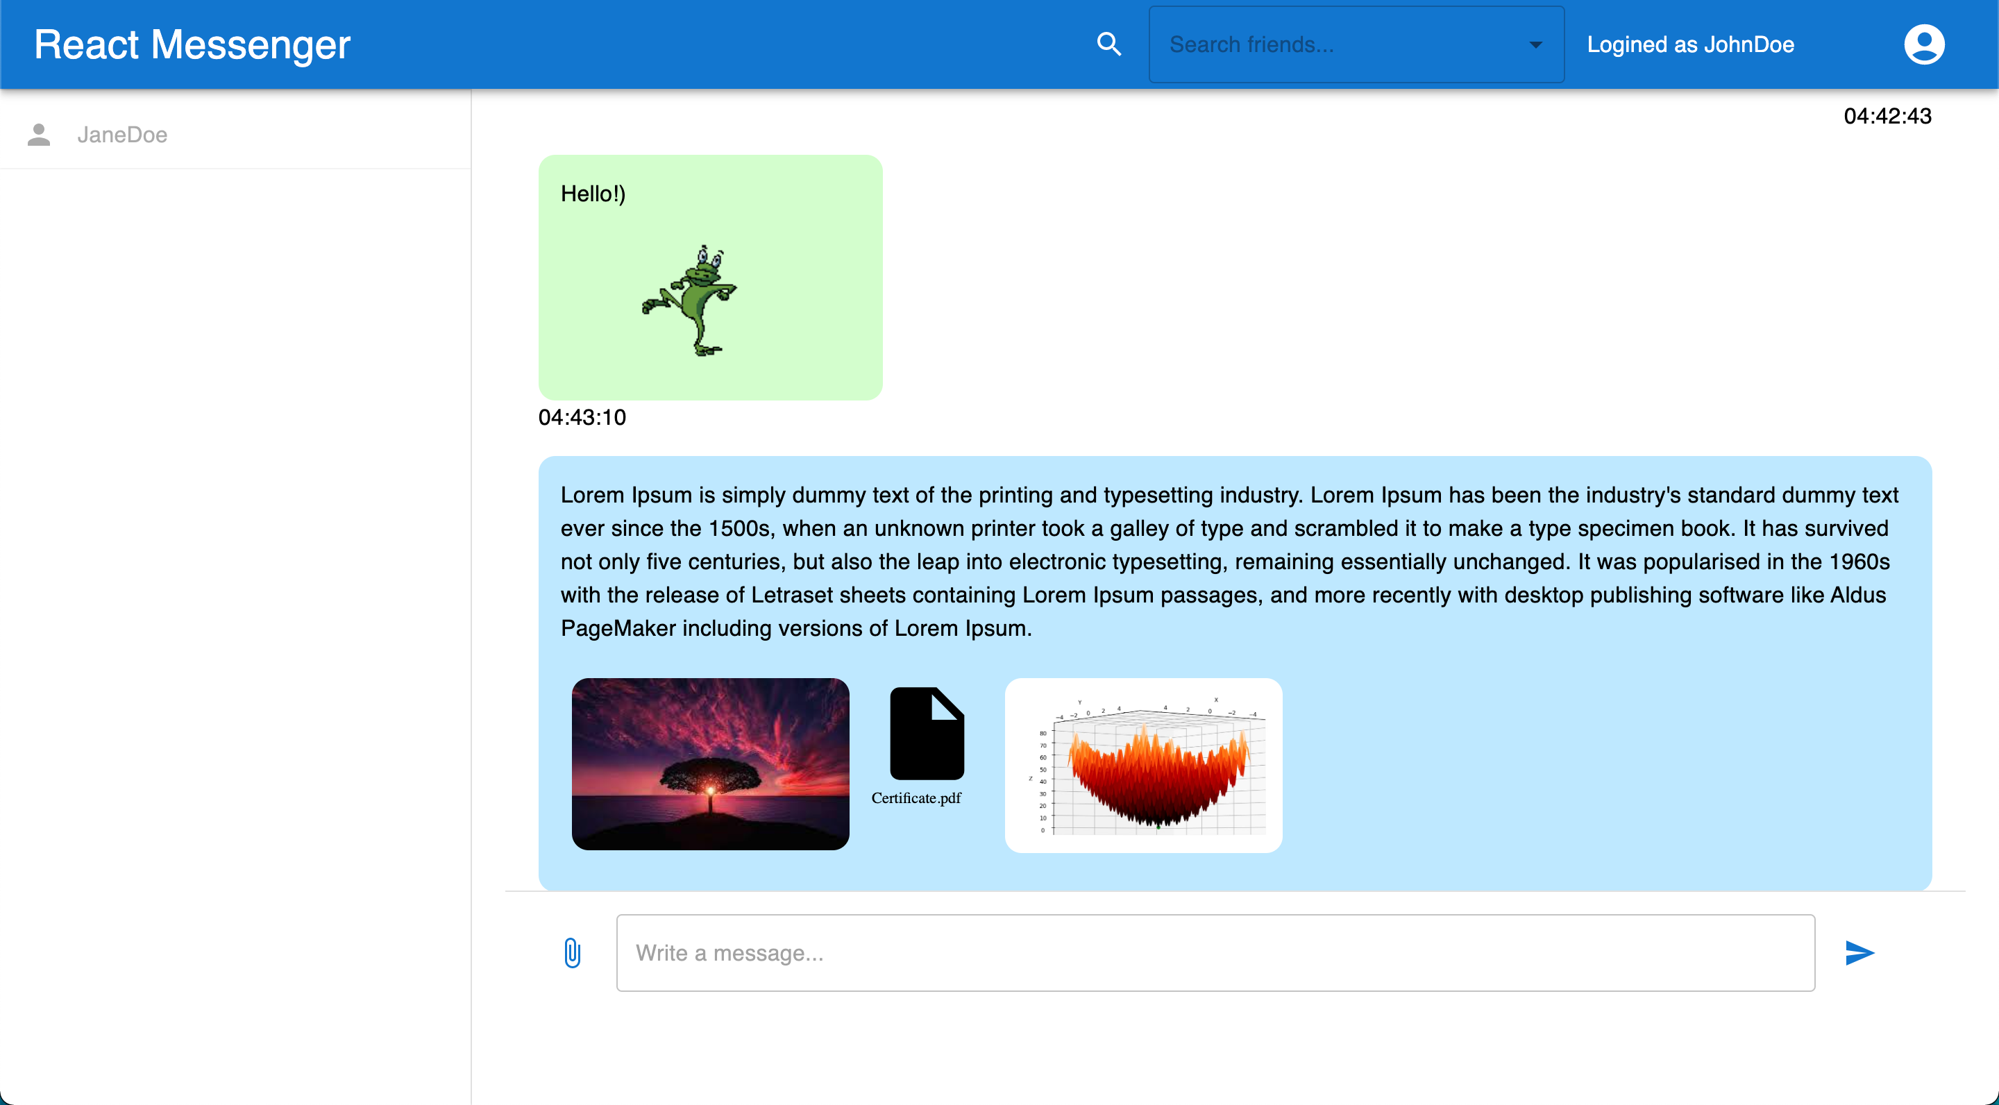1999x1105 pixels.
Task: Open the Certificate.pdf file icon
Action: point(927,733)
